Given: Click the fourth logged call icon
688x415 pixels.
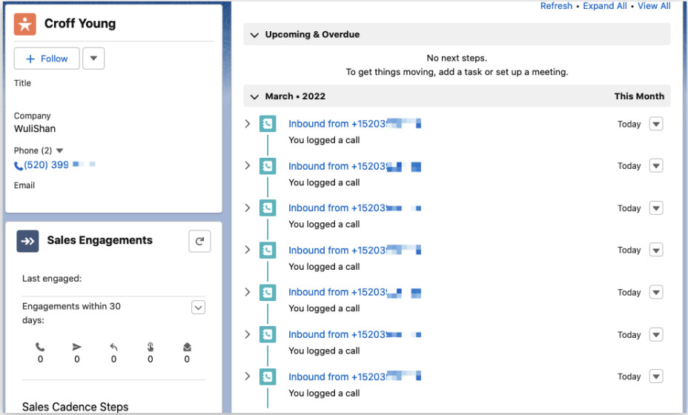Looking at the screenshot, I should (268, 250).
